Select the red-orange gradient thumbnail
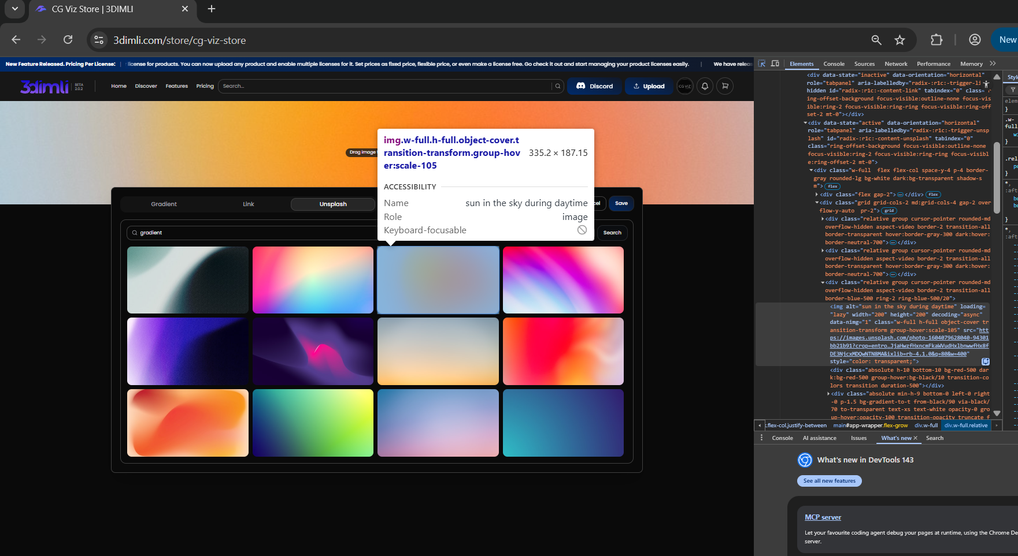This screenshot has height=556, width=1018. click(563, 351)
